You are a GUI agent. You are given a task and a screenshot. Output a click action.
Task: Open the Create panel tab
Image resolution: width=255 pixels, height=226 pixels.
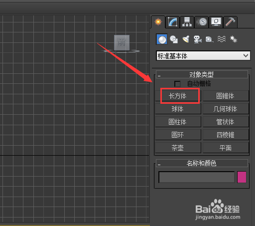coord(158,22)
